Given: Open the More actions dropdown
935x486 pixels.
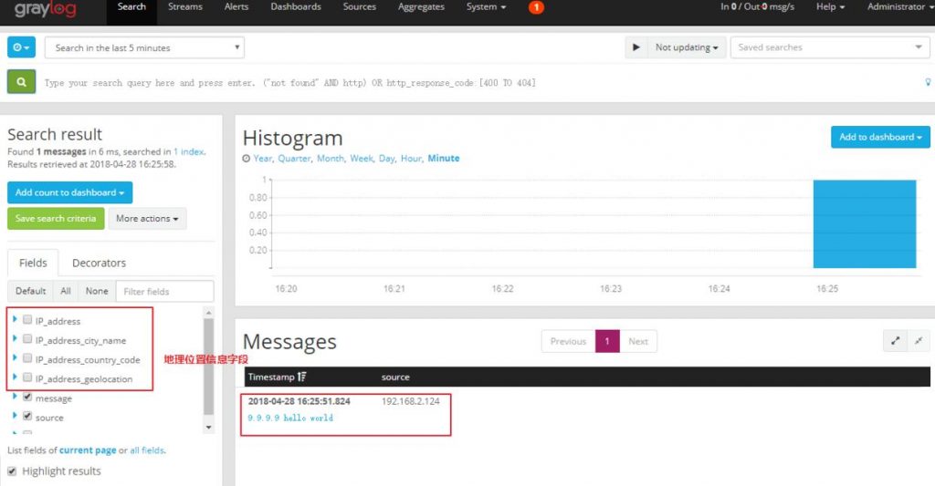Looking at the screenshot, I should click(147, 219).
